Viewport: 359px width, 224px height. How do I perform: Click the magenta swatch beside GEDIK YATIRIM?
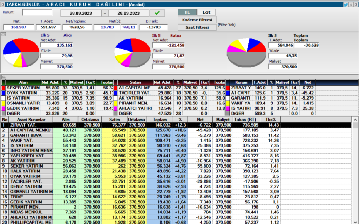pyautogui.click(x=3, y=109)
